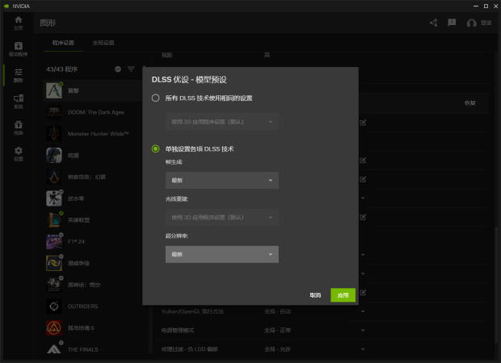Viewport: 501px width, 363px height.
Task: Expand Vulkan/OpenGL 现行方法 dropdown arrow
Action: (363, 311)
